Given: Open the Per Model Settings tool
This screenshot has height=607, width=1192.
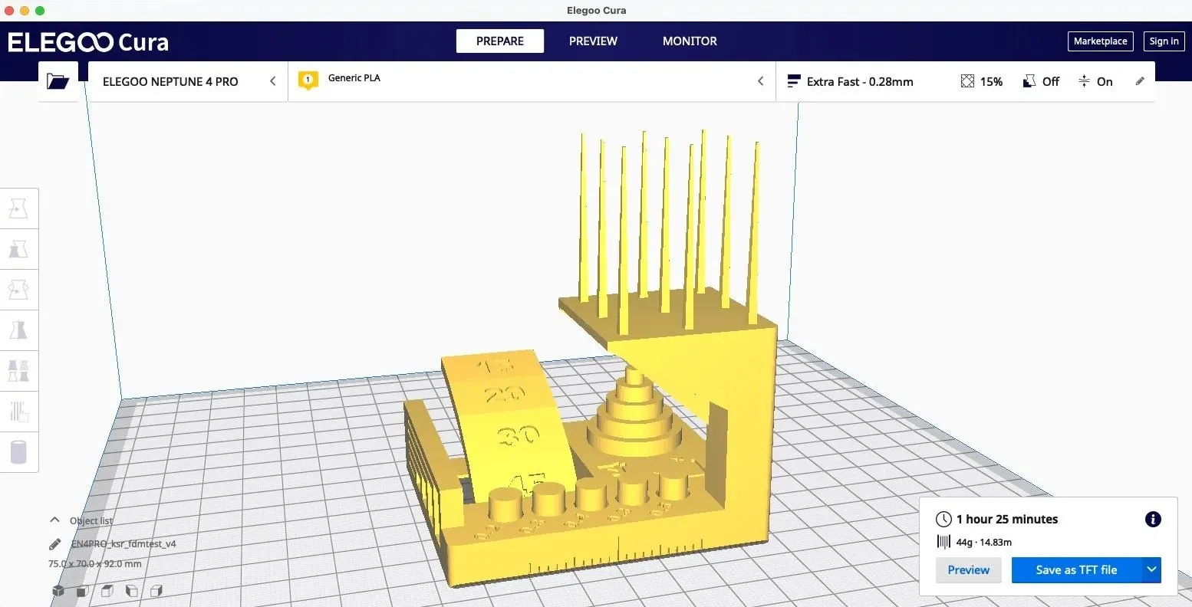Looking at the screenshot, I should point(18,371).
